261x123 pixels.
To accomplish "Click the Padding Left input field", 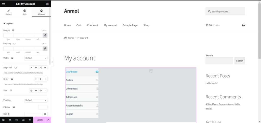I will pos(38,49).
